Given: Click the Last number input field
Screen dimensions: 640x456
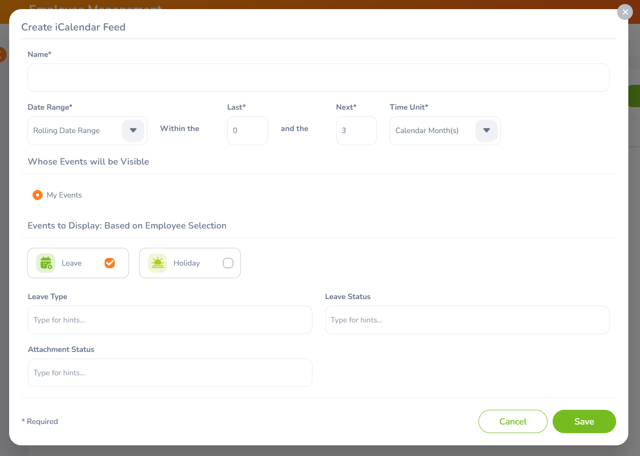Looking at the screenshot, I should 247,131.
